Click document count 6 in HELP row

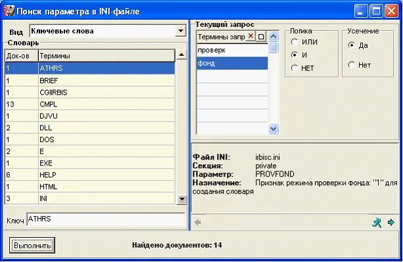pos(22,175)
